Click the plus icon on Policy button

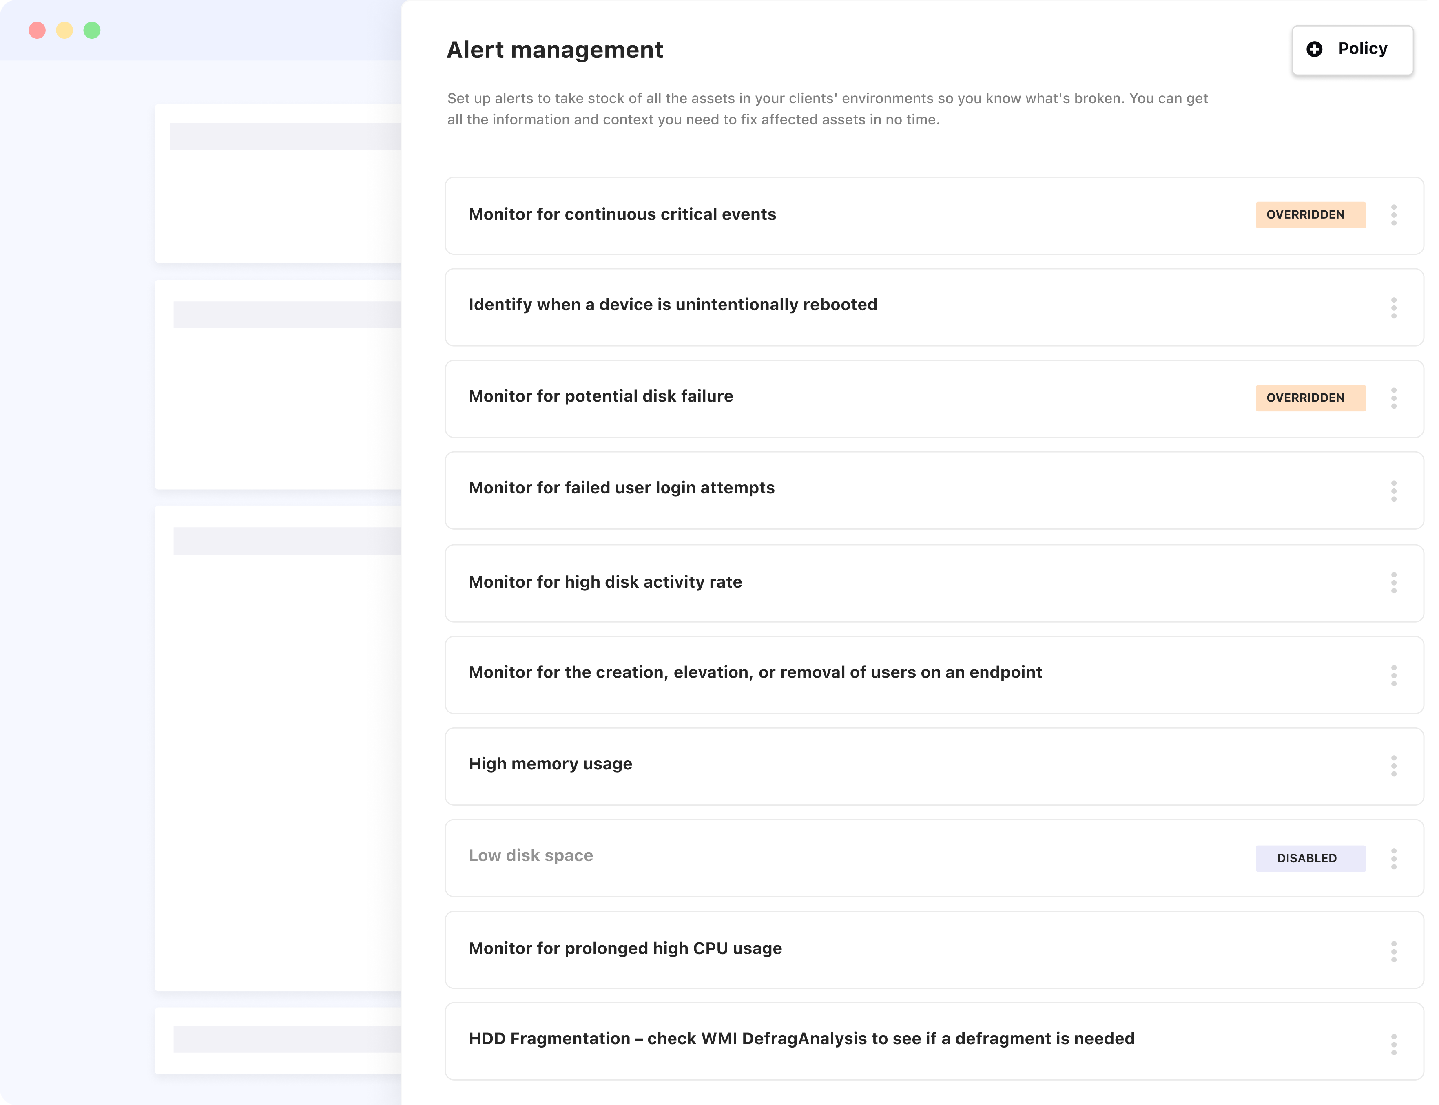tap(1314, 49)
